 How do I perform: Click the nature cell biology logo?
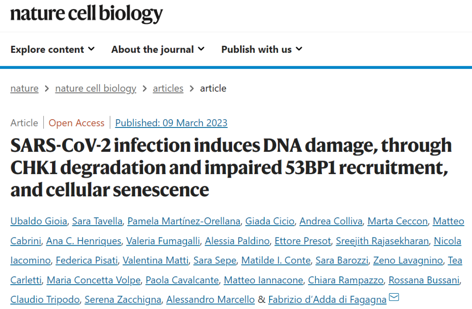87,14
